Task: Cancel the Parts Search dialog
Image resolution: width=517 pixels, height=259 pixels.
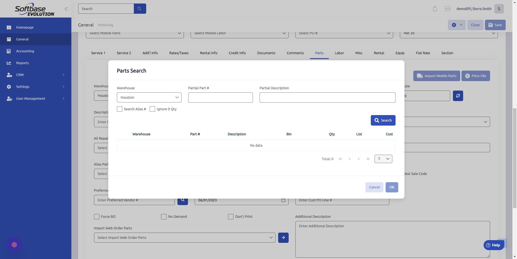Action: click(374, 187)
